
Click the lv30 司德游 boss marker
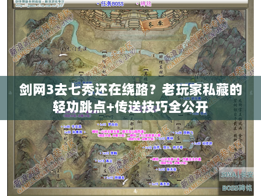[x=202, y=144]
